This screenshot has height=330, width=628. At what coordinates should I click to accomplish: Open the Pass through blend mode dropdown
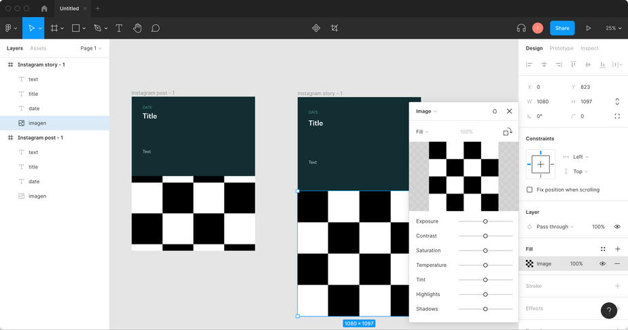555,227
